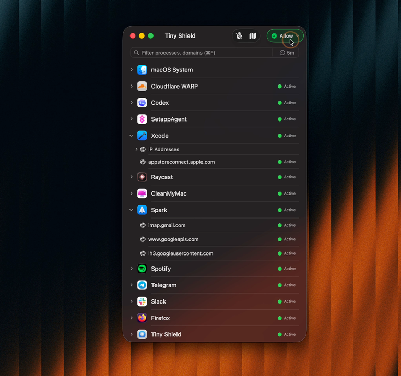The height and width of the screenshot is (376, 401).
Task: Click the Spotify app icon
Action: click(x=142, y=269)
